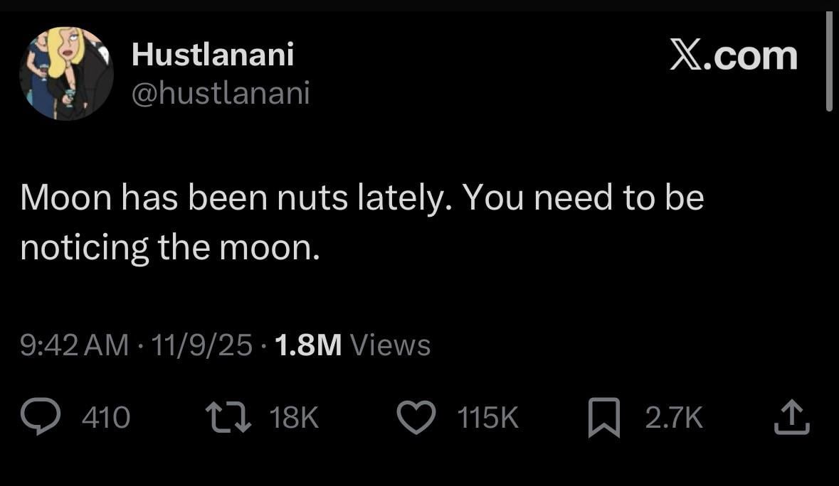Open the @hustlanani handle link

221,93
